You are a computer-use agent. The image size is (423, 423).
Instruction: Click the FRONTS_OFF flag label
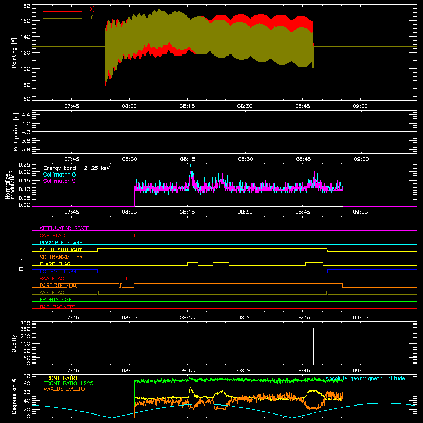click(x=56, y=300)
